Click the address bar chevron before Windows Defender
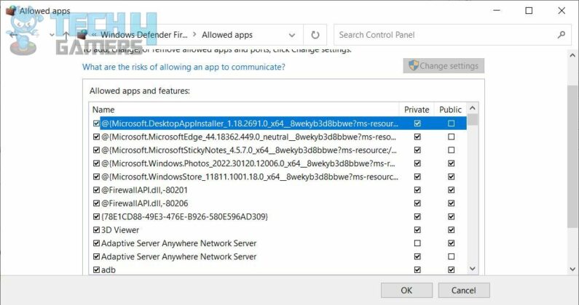 coord(95,35)
